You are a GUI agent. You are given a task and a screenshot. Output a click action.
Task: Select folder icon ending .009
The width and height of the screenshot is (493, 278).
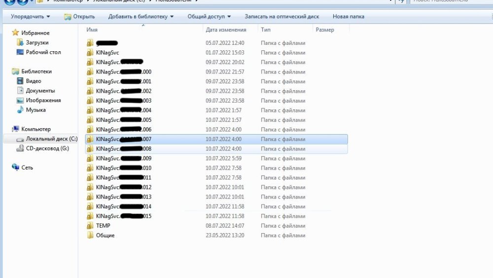coord(90,158)
